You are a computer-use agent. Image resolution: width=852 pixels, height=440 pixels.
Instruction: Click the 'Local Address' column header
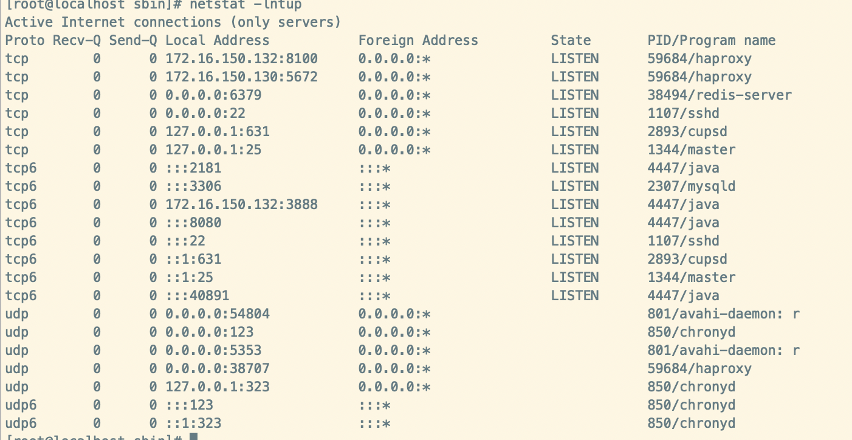pos(217,41)
